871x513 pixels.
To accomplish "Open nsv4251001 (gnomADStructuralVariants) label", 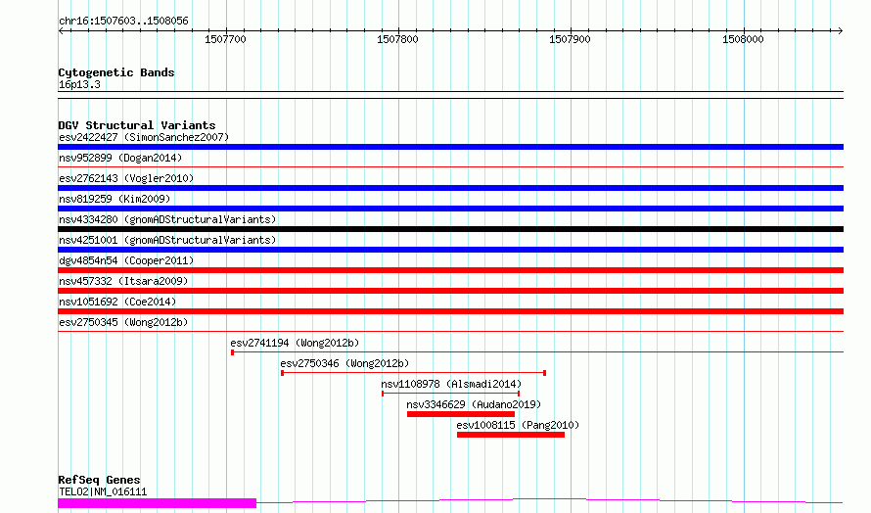I will tap(167, 240).
